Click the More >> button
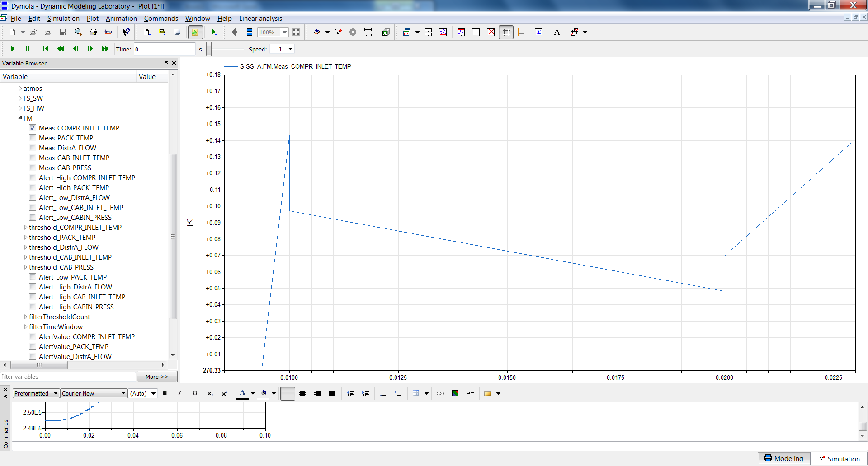This screenshot has width=868, height=466. [157, 376]
